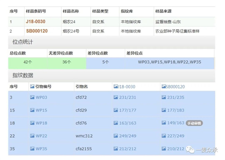This screenshot has height=160, width=225.
Task: Click image icon beside WP22 primer
Action: tap(32, 136)
